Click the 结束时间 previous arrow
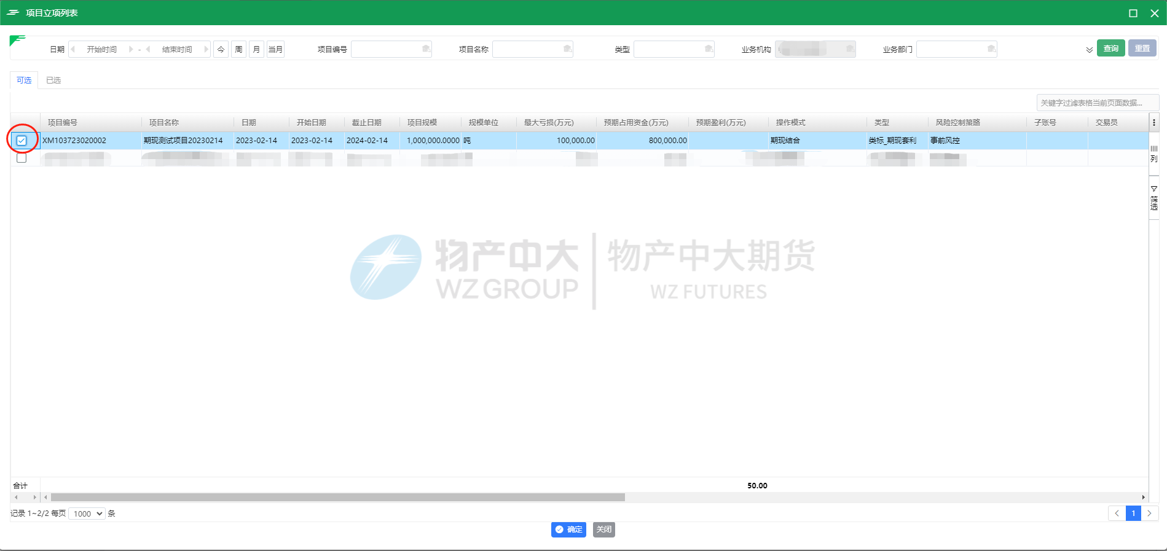This screenshot has width=1167, height=551. point(148,49)
